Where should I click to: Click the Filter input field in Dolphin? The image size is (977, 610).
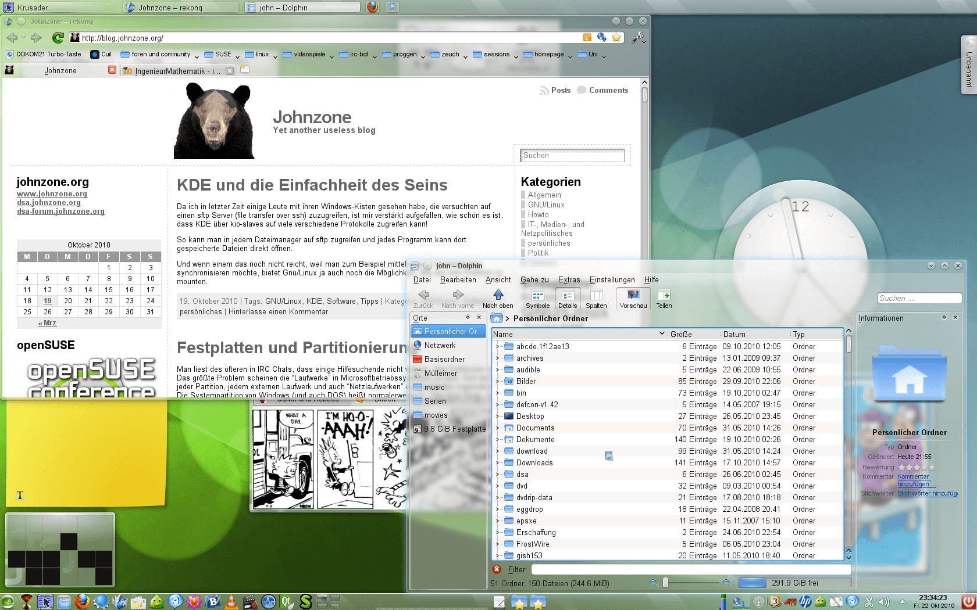click(686, 569)
